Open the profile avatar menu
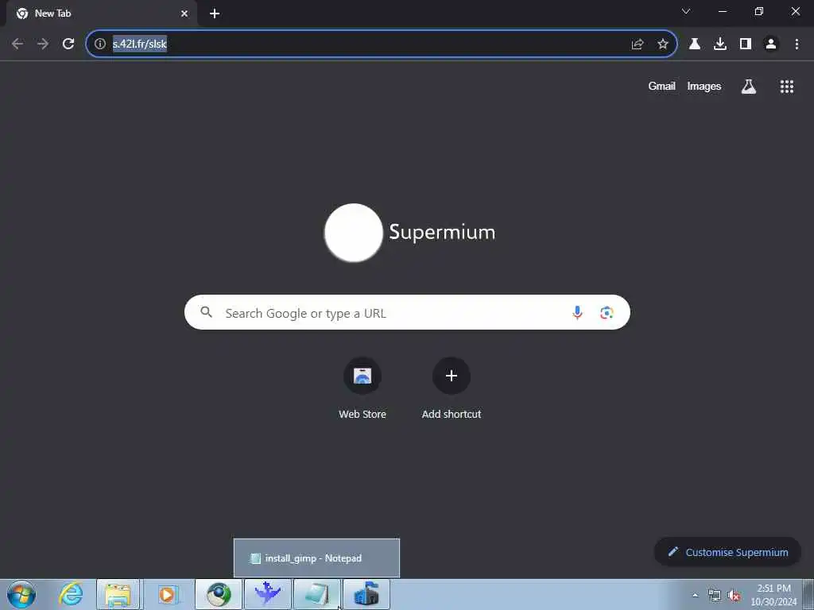This screenshot has height=610, width=814. pyautogui.click(x=771, y=44)
